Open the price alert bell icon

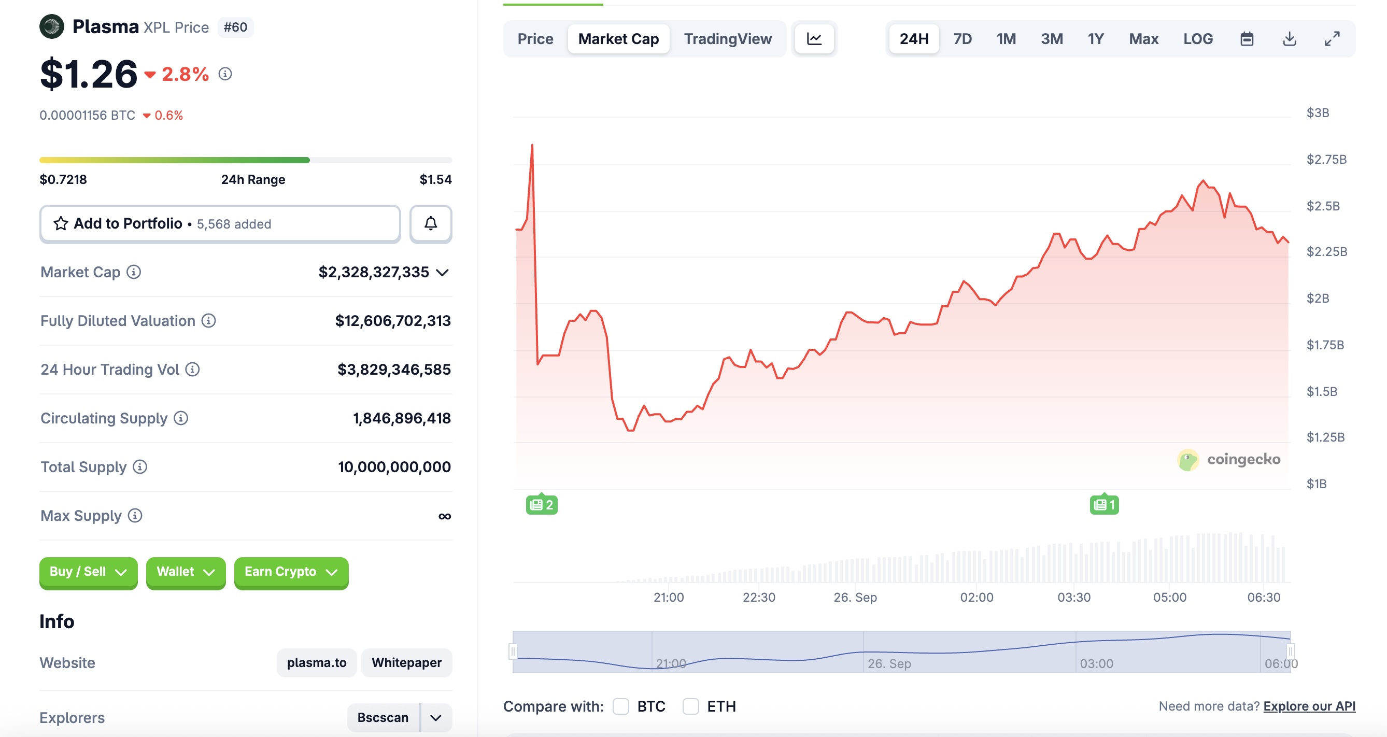(x=430, y=223)
